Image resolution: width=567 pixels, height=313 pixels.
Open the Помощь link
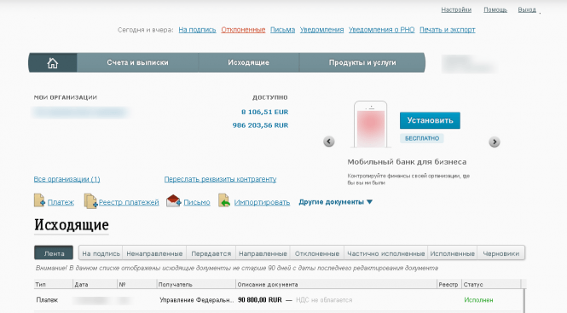click(495, 9)
